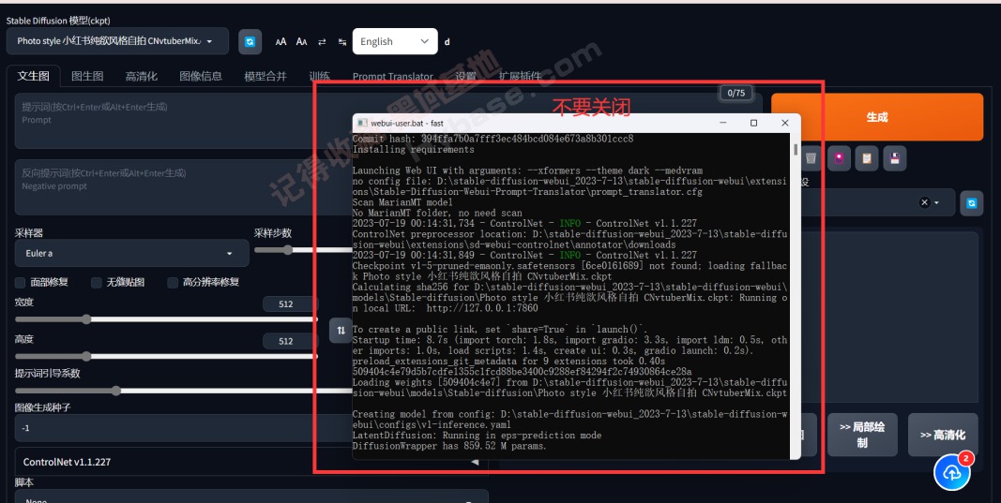Clear the preset style with X icon

924,202
